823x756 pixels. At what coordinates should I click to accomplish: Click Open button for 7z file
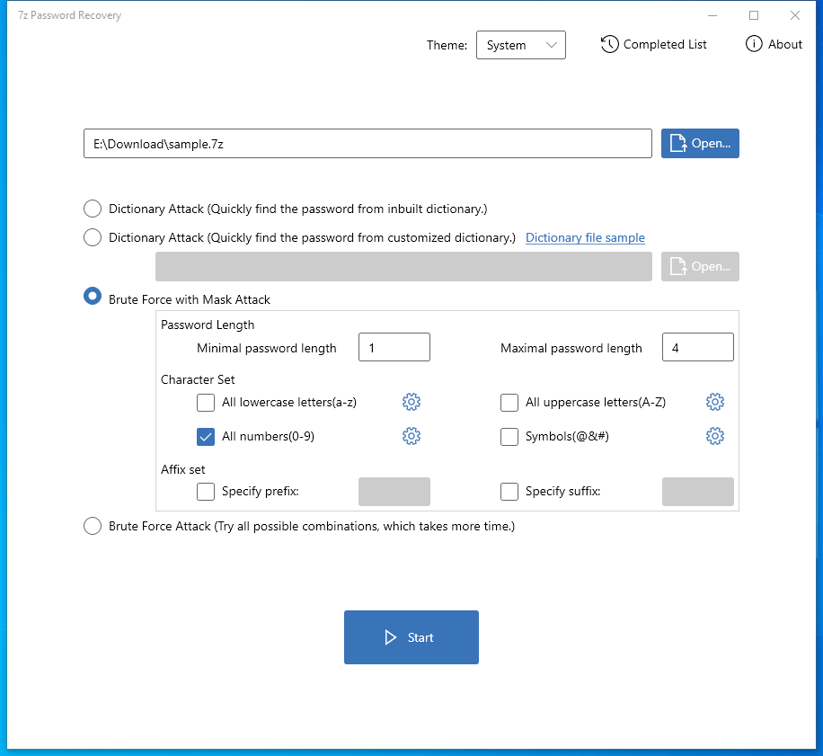tap(700, 143)
